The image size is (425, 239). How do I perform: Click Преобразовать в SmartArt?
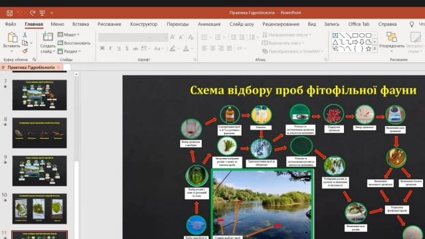coord(293,51)
